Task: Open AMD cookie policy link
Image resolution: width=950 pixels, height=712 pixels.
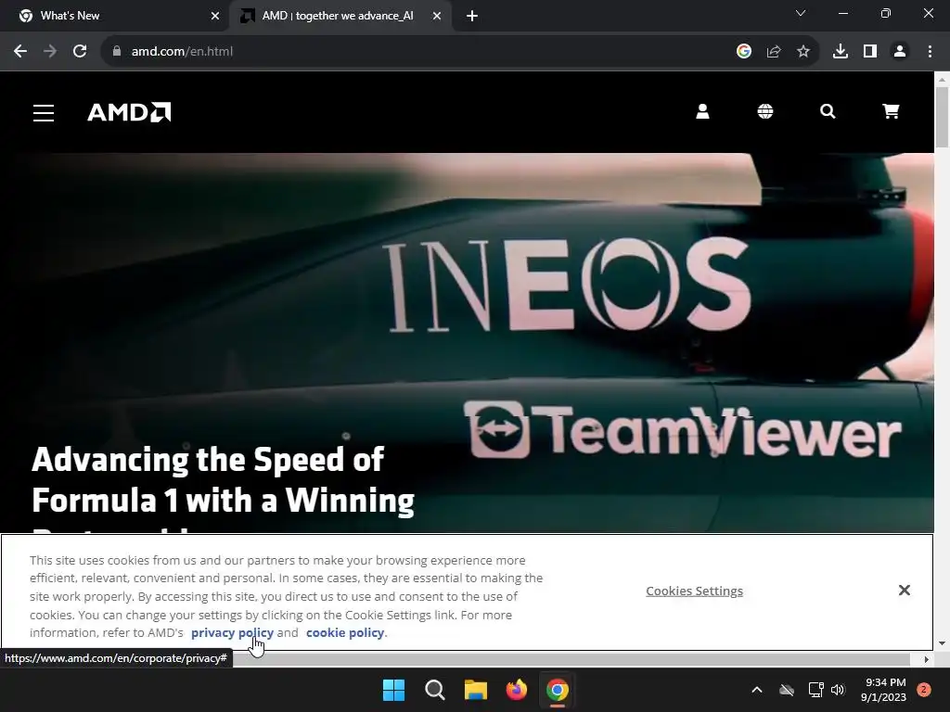Action: (345, 632)
